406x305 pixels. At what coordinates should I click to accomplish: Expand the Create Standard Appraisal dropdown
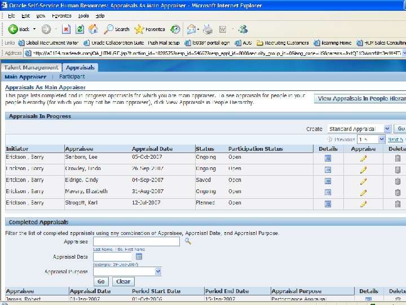click(x=387, y=129)
